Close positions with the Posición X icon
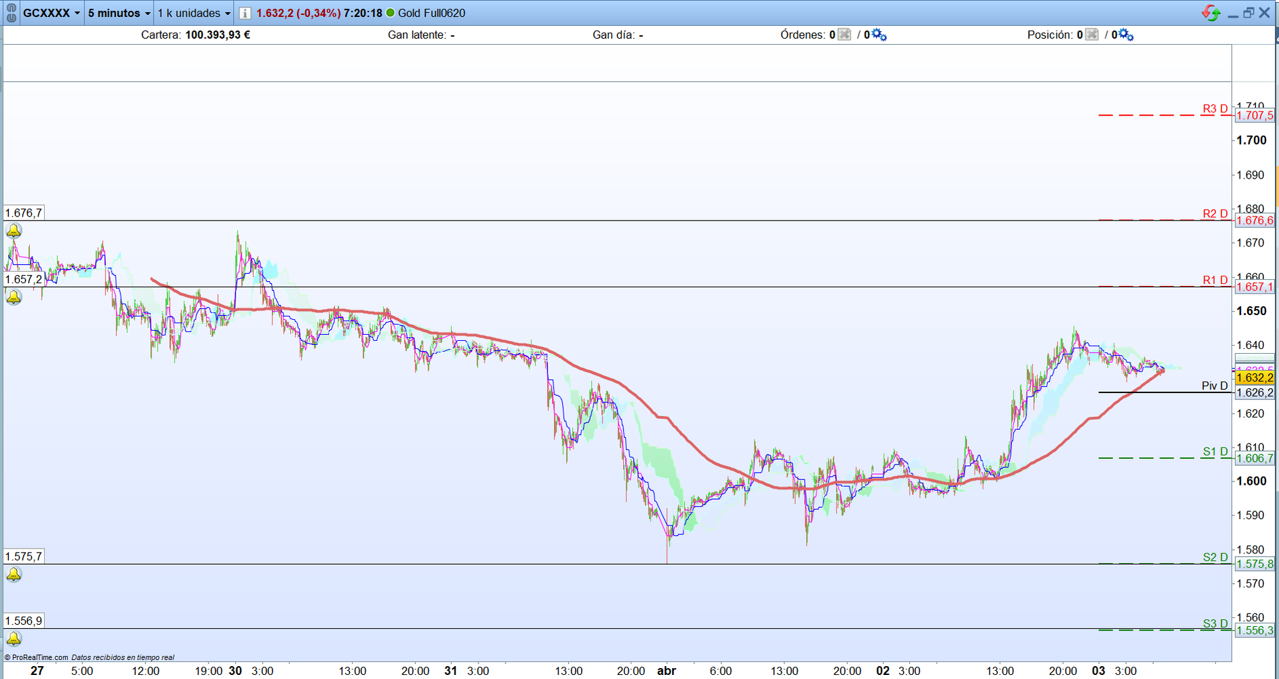 [x=1091, y=35]
